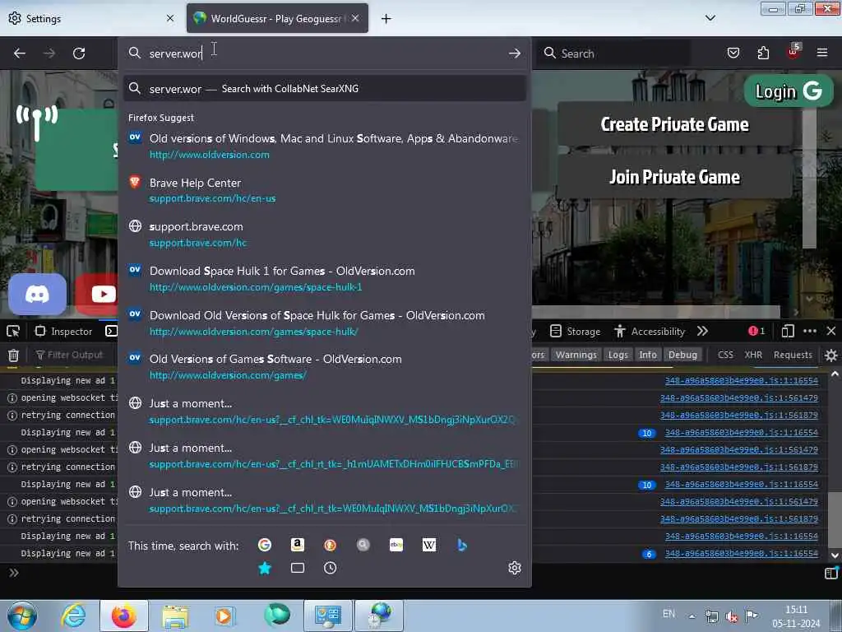Image resolution: width=842 pixels, height=632 pixels.
Task: Open devtools more options ellipsis
Action: pyautogui.click(x=810, y=331)
